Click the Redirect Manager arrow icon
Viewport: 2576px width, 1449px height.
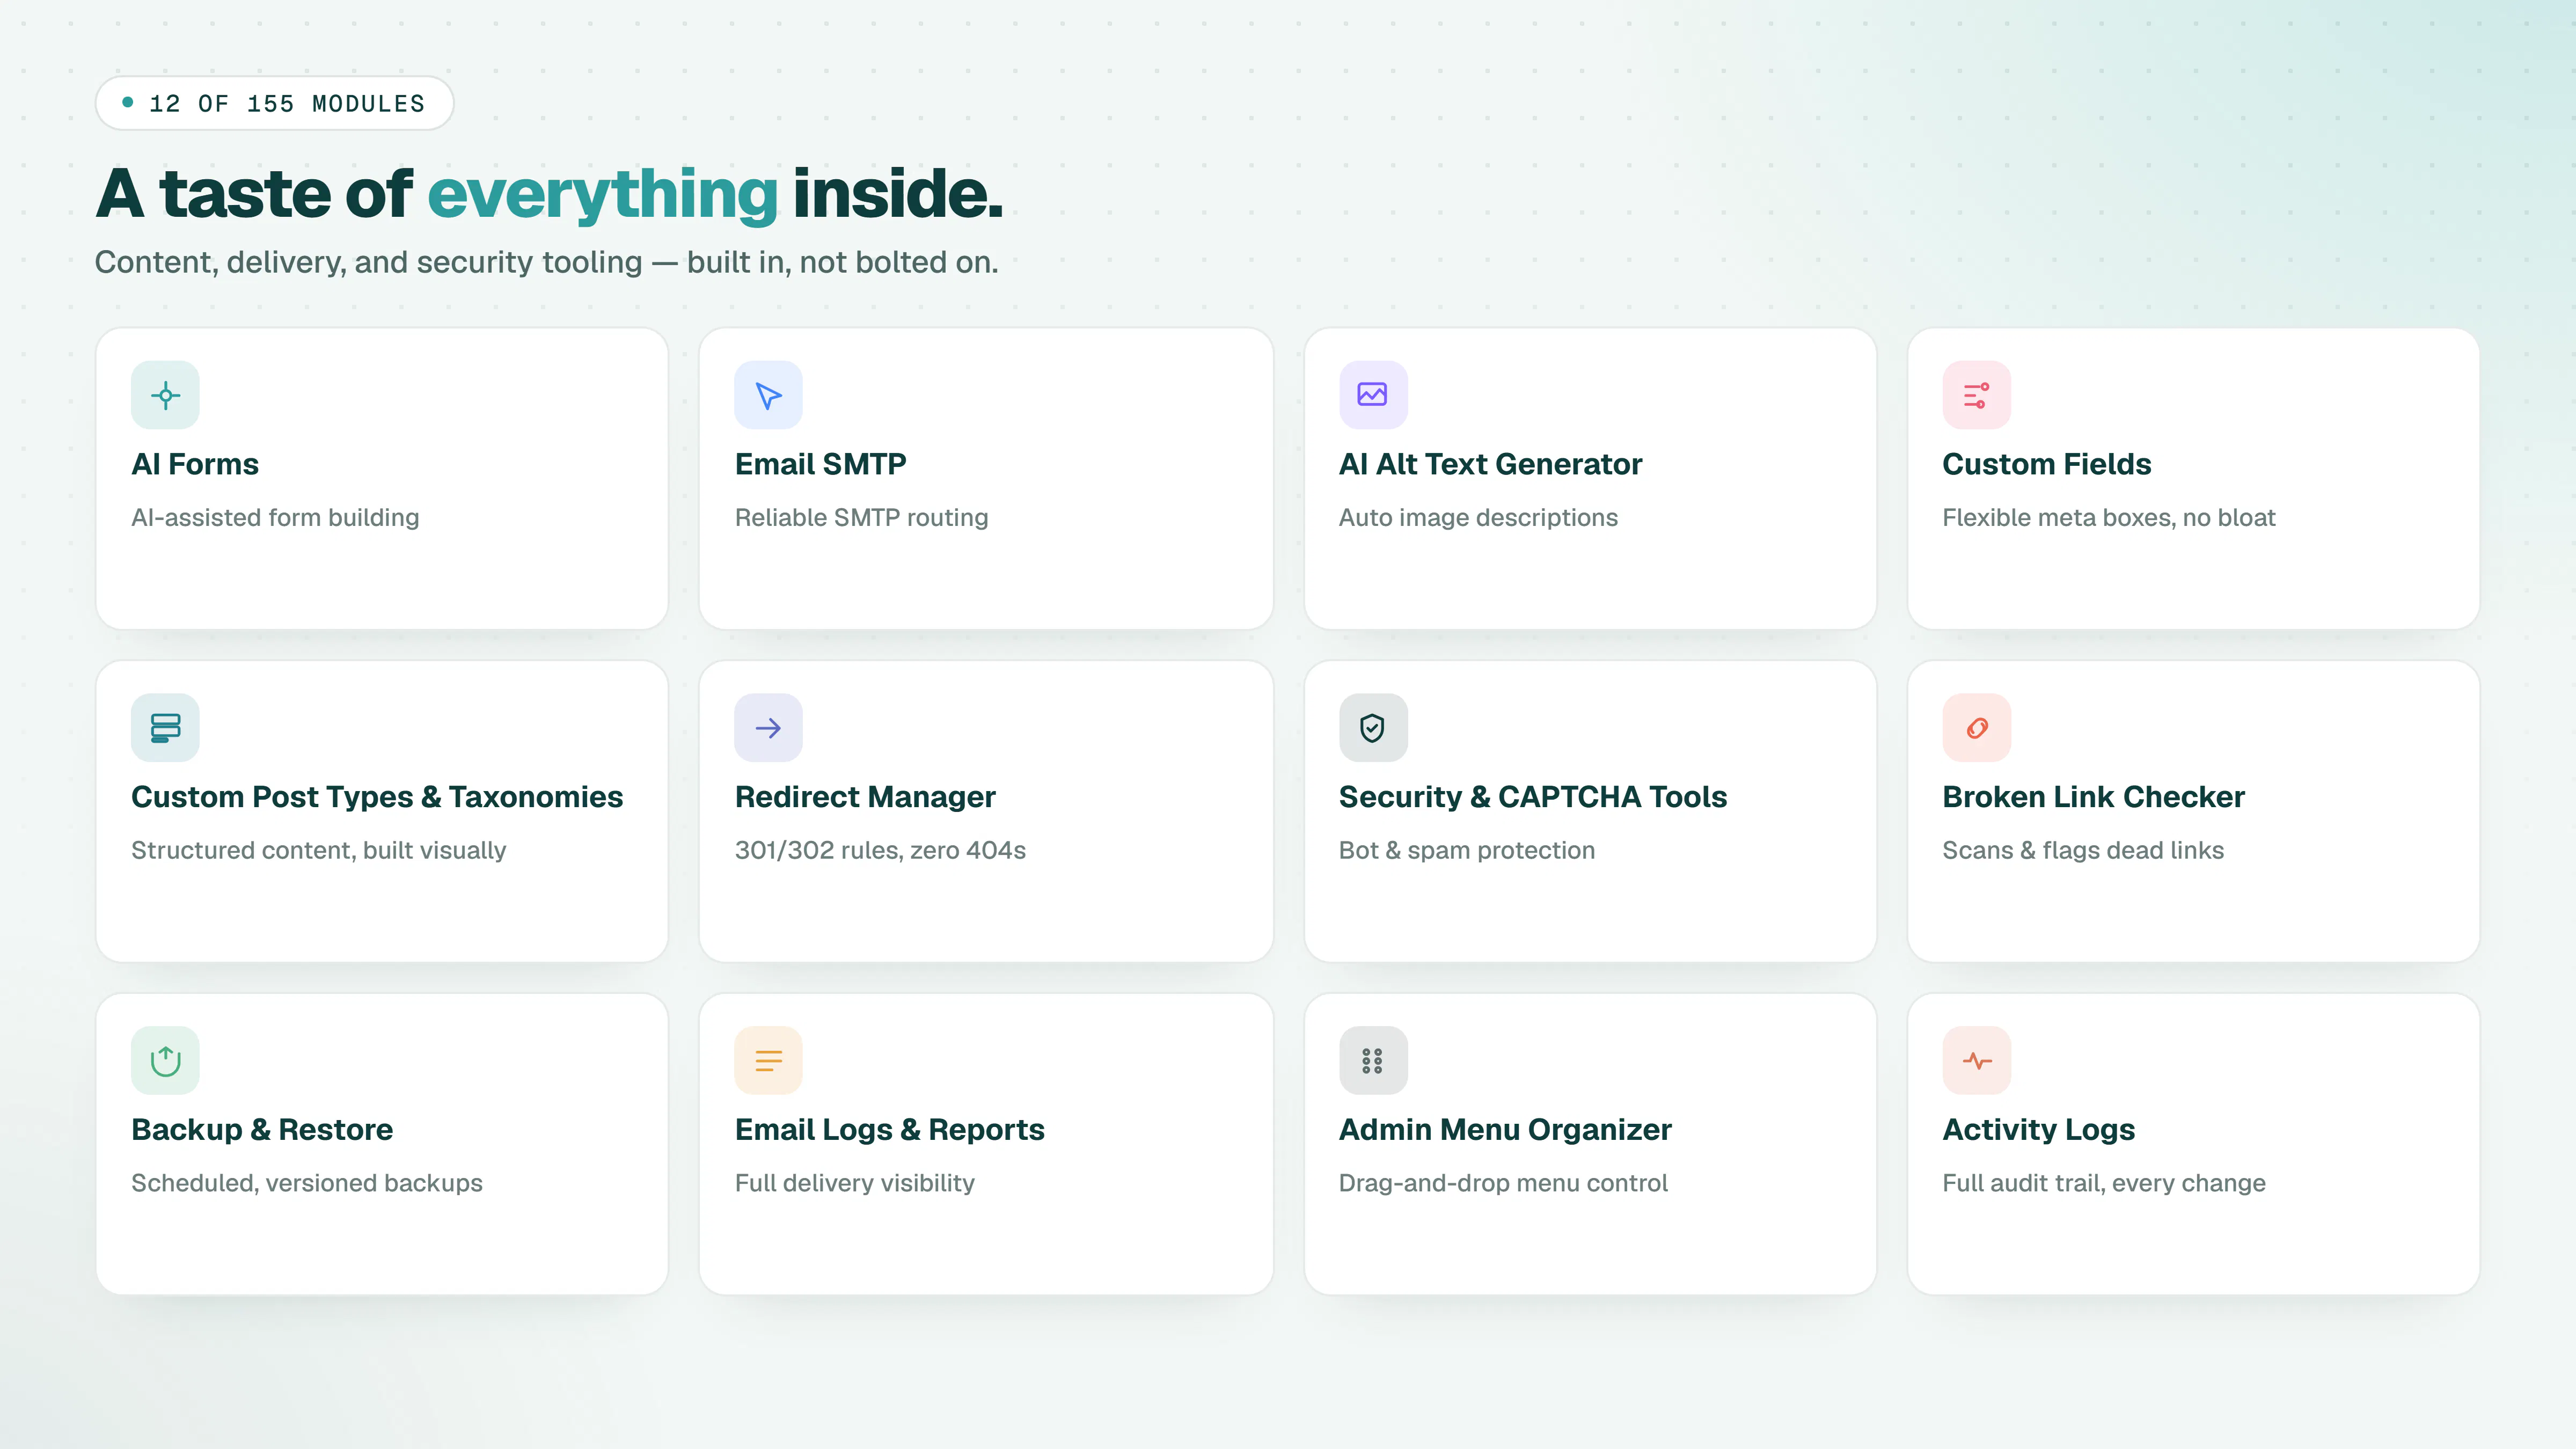tap(768, 728)
